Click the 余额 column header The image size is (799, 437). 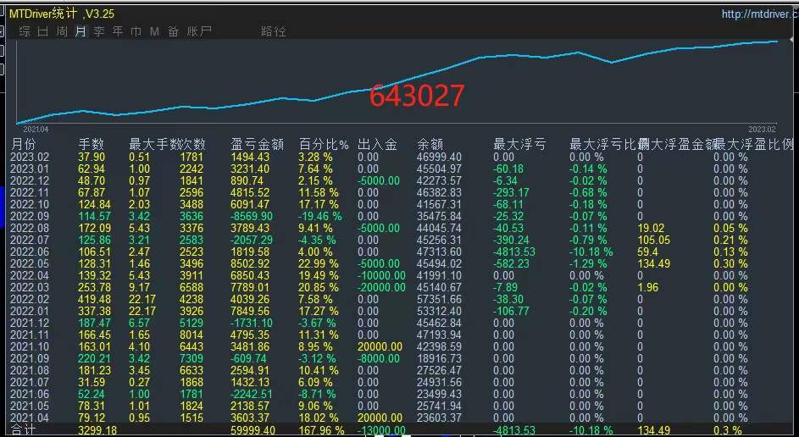pos(430,145)
